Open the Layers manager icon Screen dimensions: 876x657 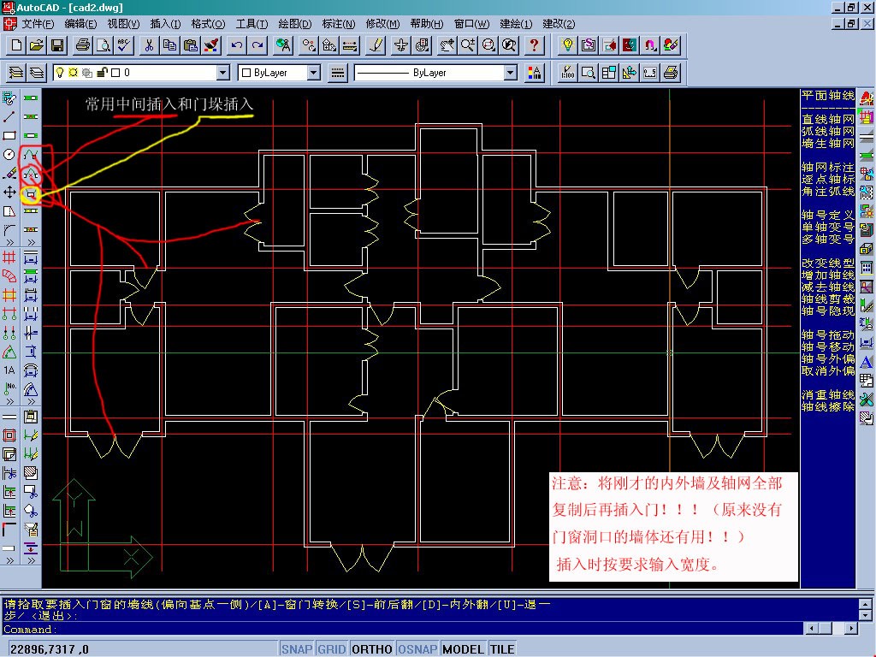click(x=37, y=73)
